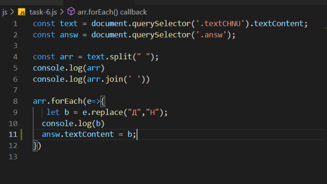Click the '.answ' string on line 2
This screenshot has height=184, width=327.
[211, 35]
